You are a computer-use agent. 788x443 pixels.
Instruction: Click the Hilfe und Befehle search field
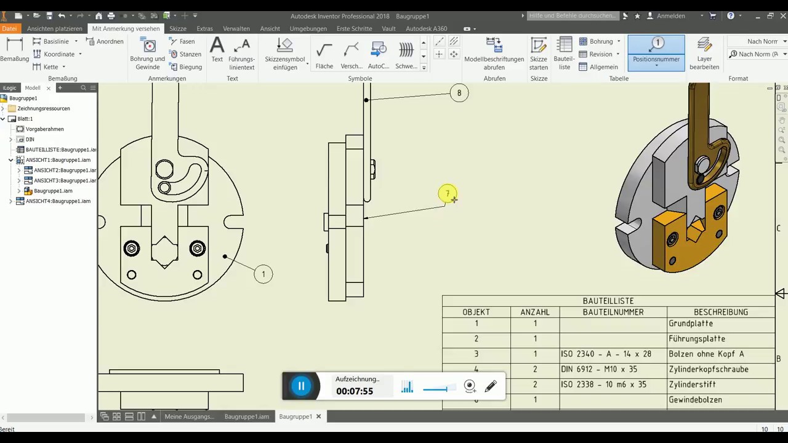coord(572,16)
